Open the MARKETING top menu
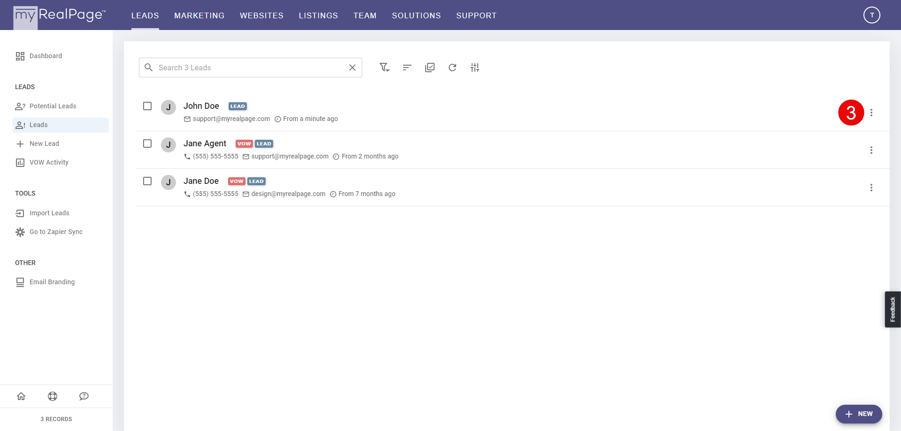The width and height of the screenshot is (901, 431). [199, 15]
